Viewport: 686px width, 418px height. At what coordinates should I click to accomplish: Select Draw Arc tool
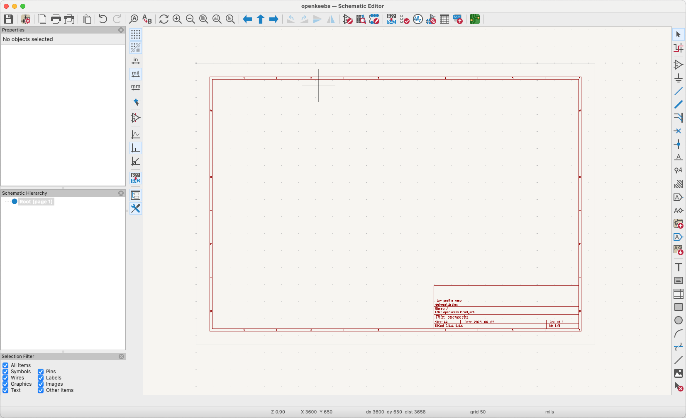click(x=679, y=333)
